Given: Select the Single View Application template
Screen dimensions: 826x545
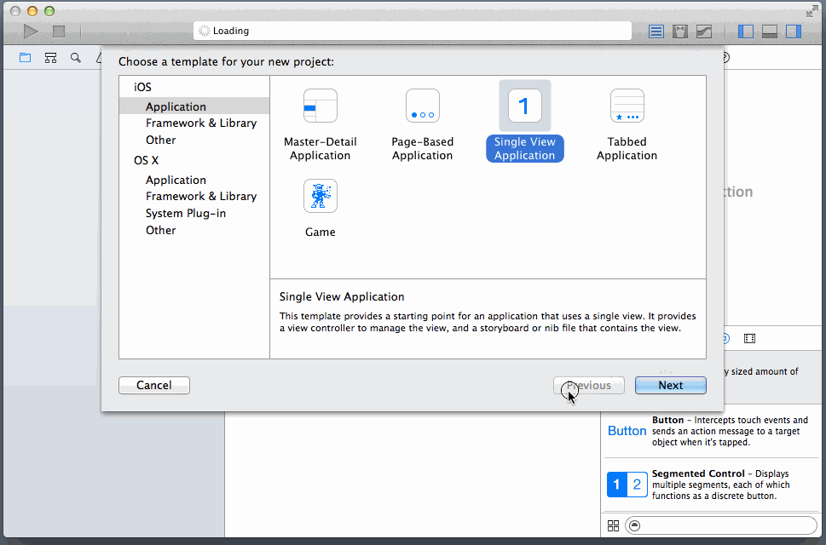Looking at the screenshot, I should 525,122.
